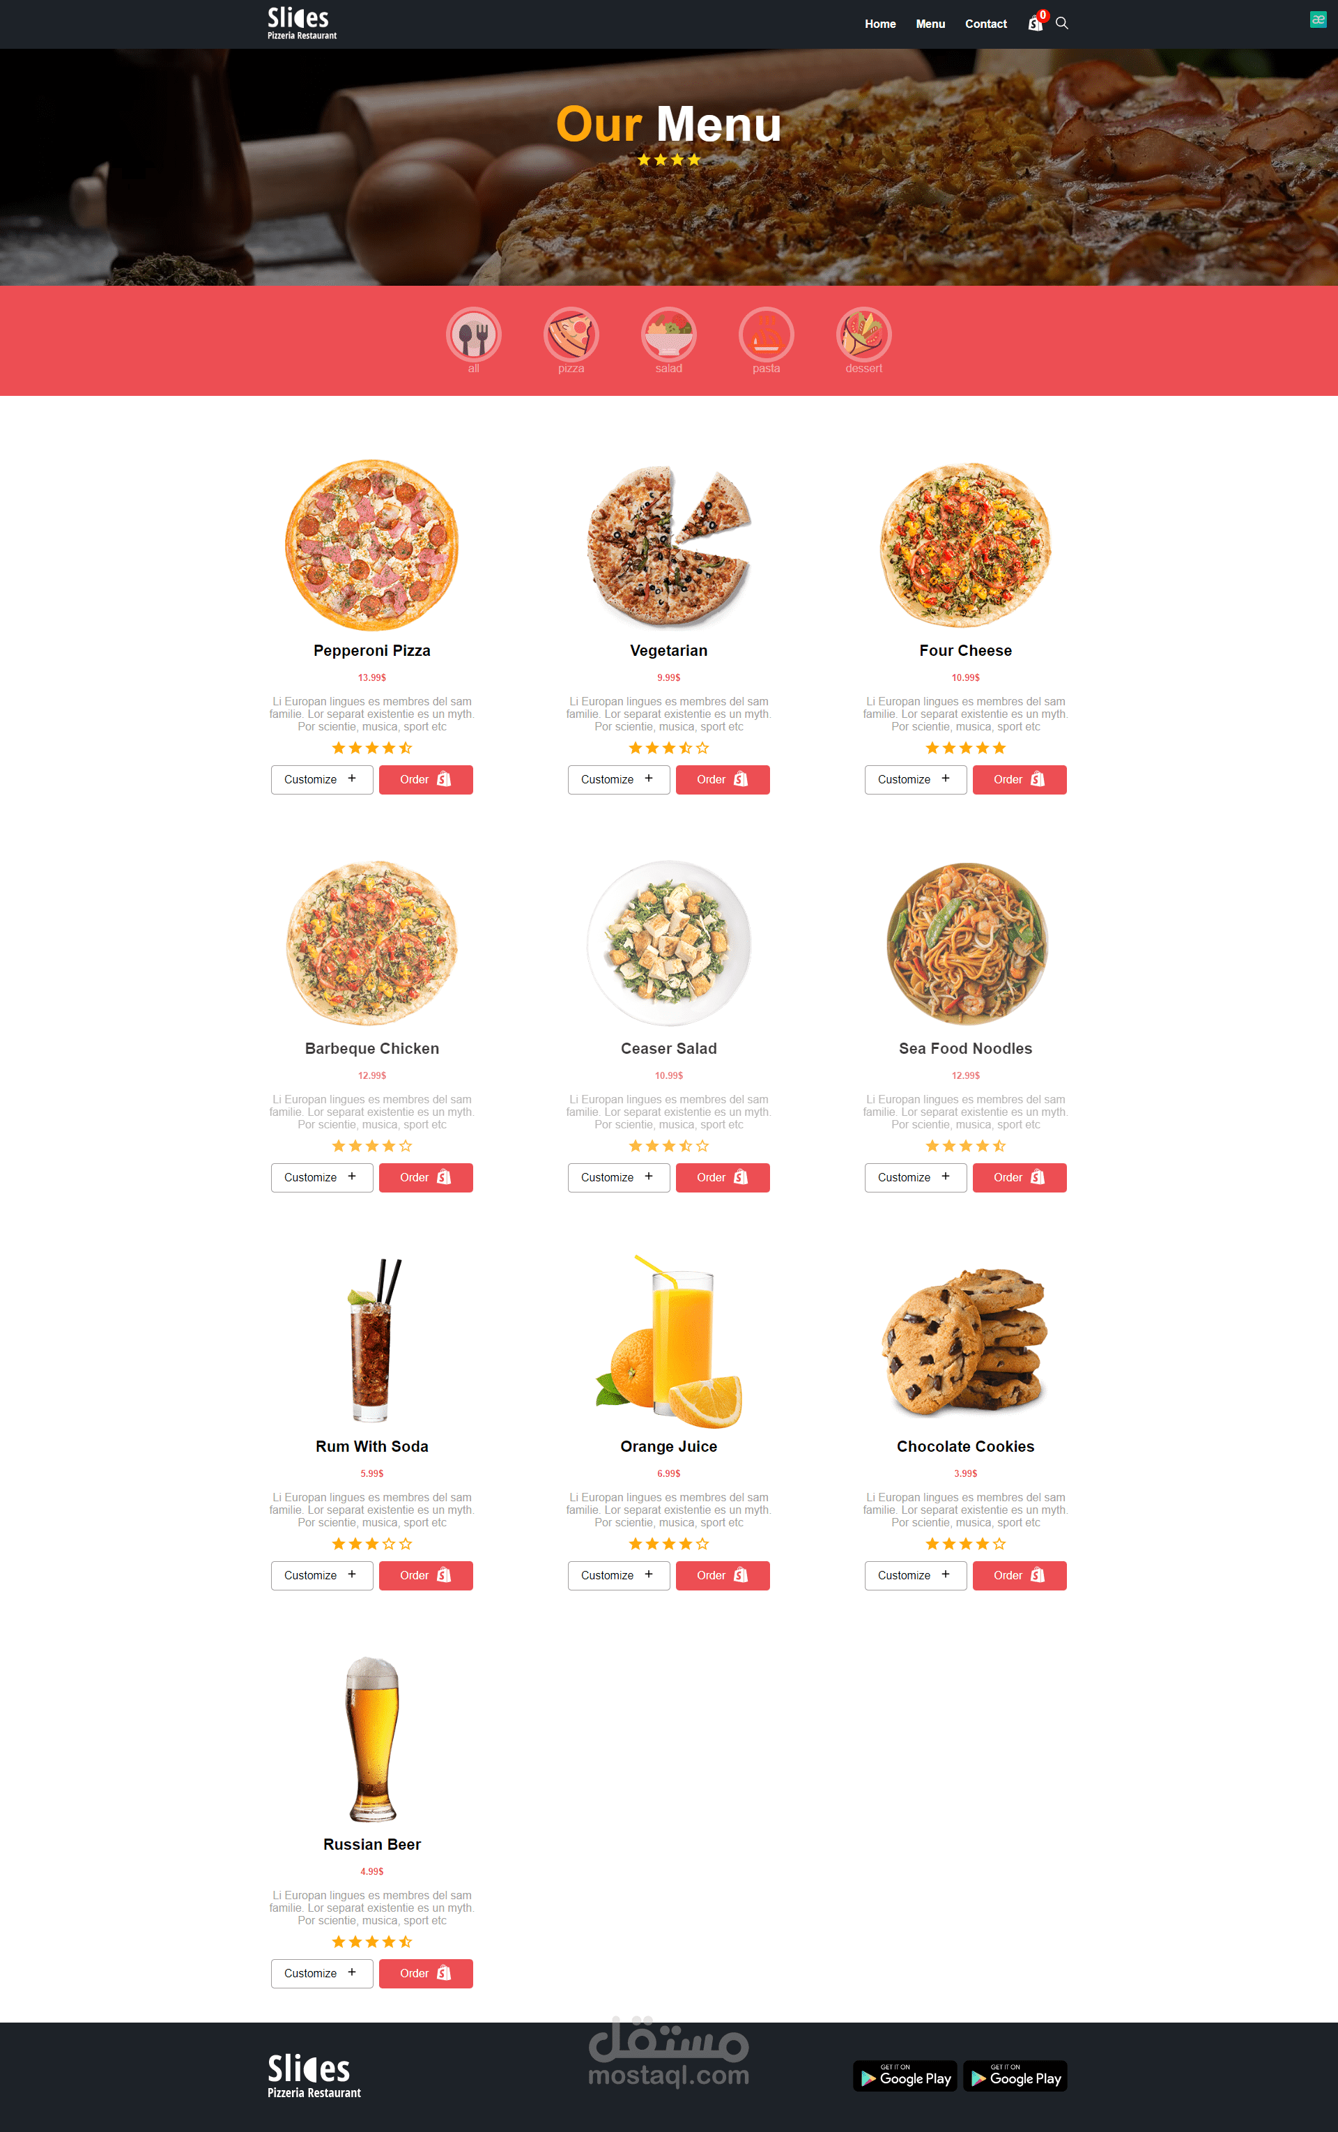Order the Sea Food Noodles
This screenshot has height=2132, width=1338.
1020,1178
